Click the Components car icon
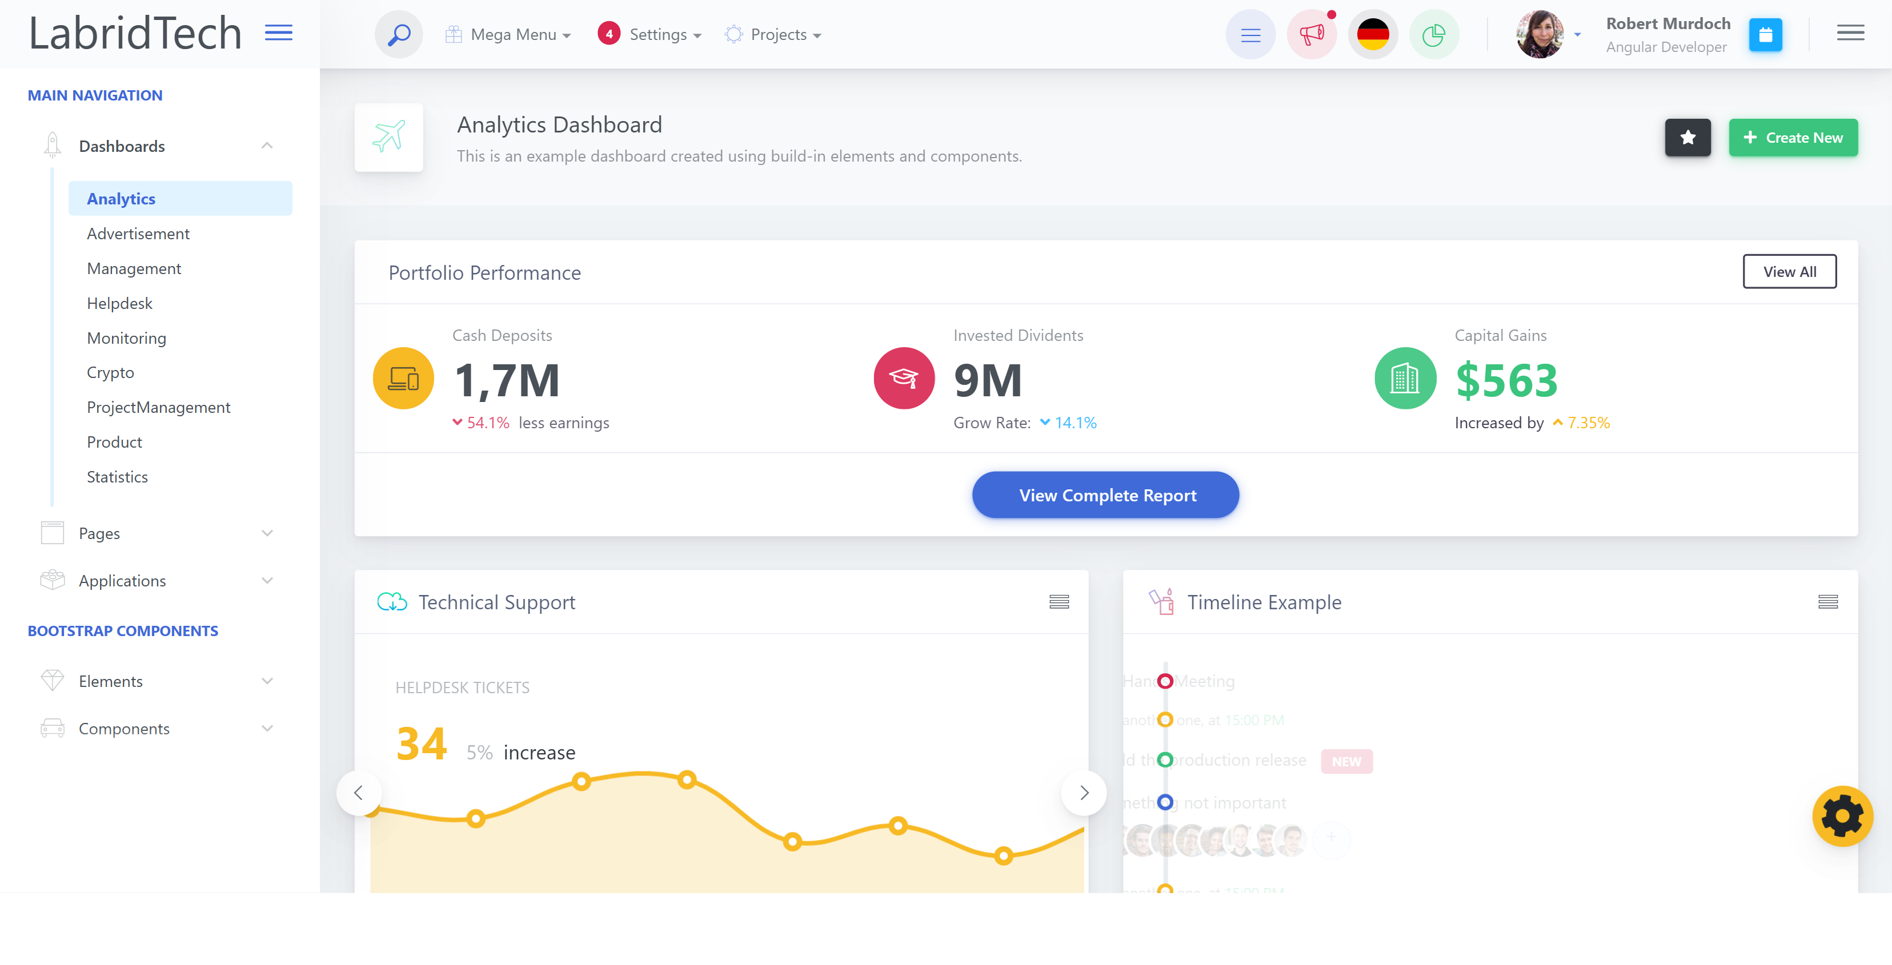The height and width of the screenshot is (965, 1892). point(52,729)
